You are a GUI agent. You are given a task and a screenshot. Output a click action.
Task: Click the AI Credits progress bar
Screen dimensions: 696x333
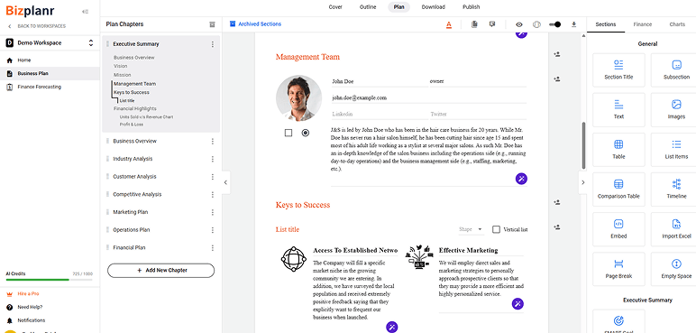coord(49,280)
